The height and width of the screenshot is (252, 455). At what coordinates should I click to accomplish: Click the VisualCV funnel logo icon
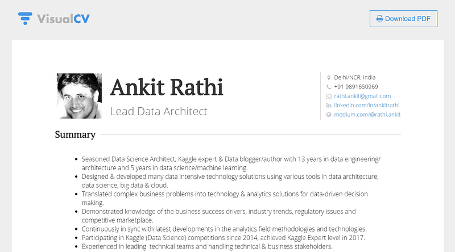click(25, 19)
